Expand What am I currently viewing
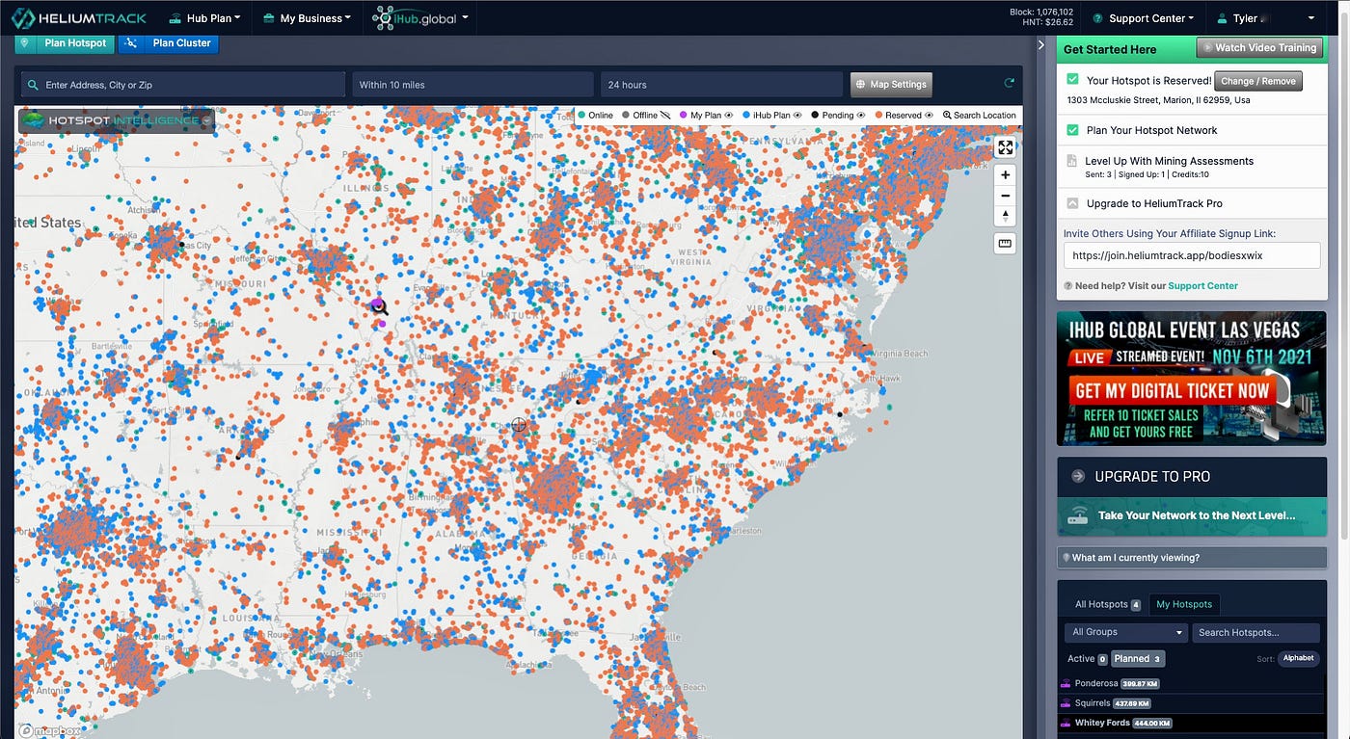1350x739 pixels. point(1192,558)
